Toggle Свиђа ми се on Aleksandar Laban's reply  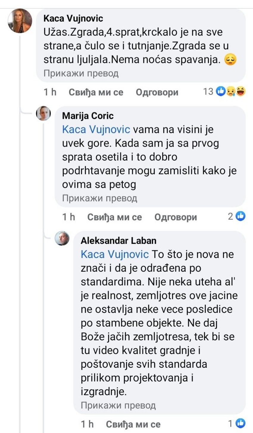click(x=133, y=424)
